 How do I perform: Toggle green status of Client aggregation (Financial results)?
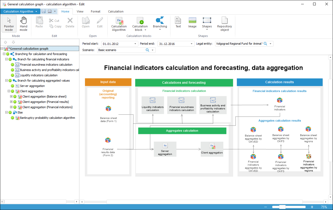coord(15,102)
